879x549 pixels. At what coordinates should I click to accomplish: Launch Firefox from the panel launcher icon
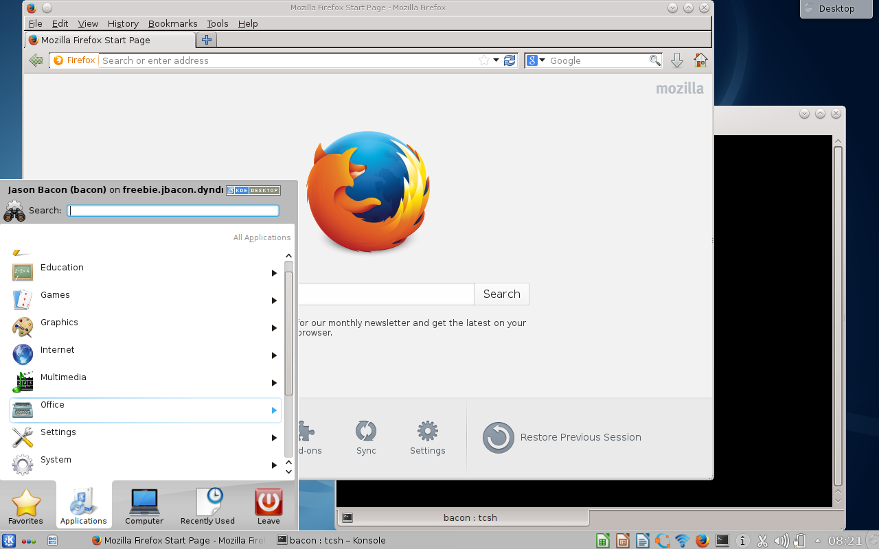click(x=702, y=541)
